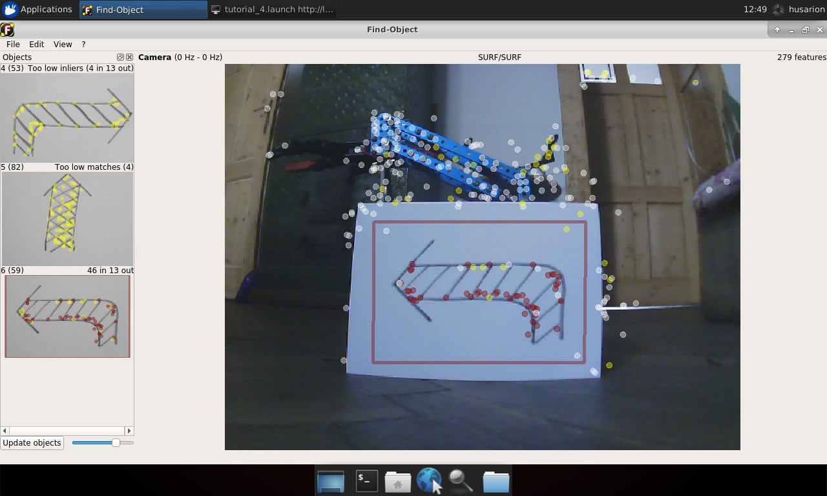The image size is (827, 496).
Task: Open the Applications menu in the top panel
Action: click(37, 10)
